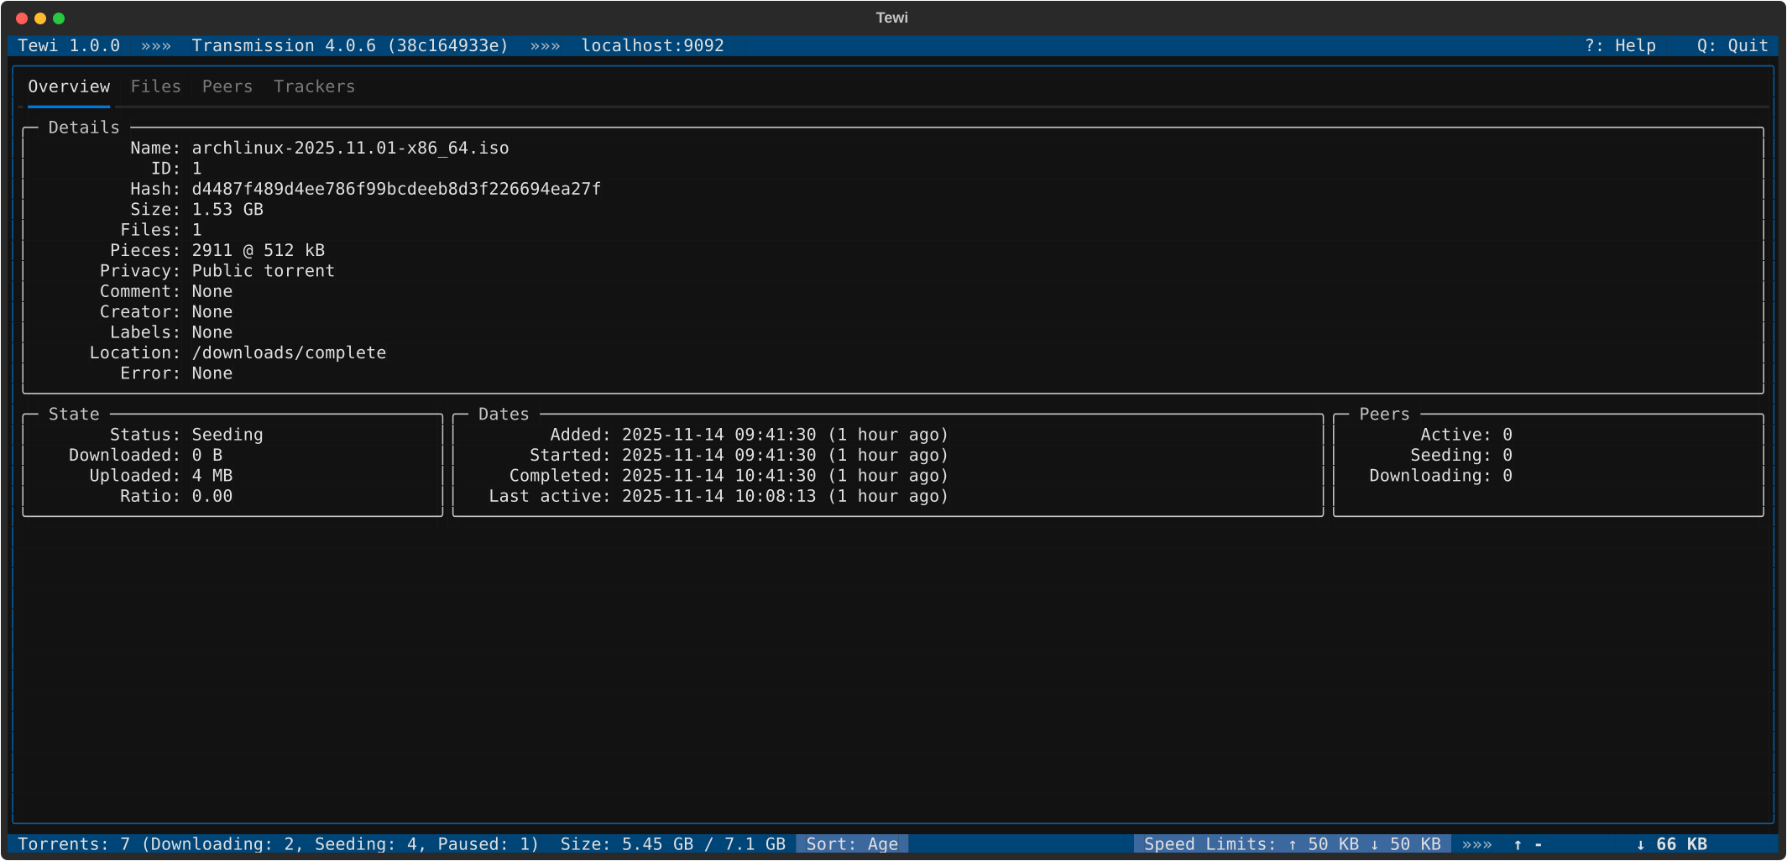
Task: Click the 'Active: 0' peers value
Action: tap(1466, 435)
